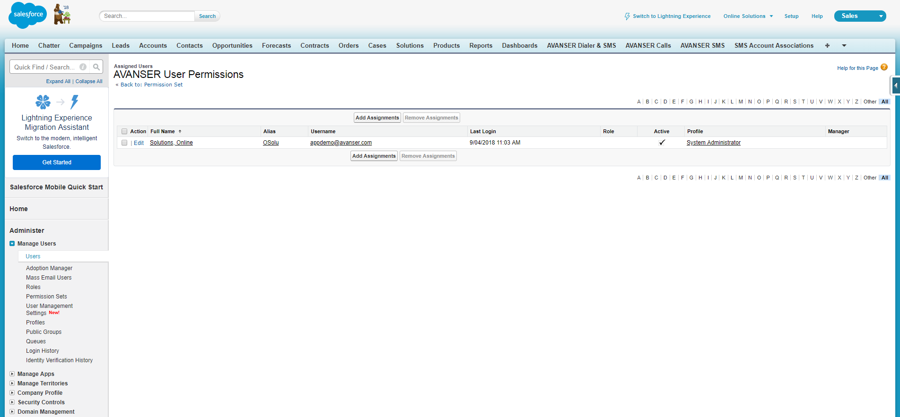Image resolution: width=900 pixels, height=417 pixels.
Task: Open the Solutions, Online user link
Action: pyautogui.click(x=171, y=143)
